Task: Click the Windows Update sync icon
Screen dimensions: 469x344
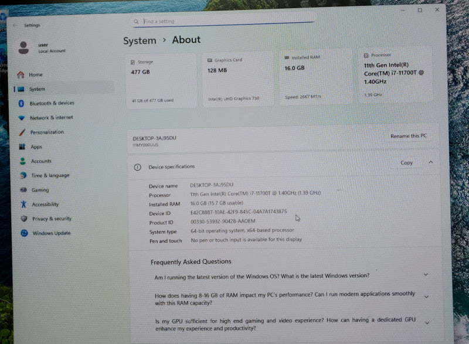Action: coord(24,233)
